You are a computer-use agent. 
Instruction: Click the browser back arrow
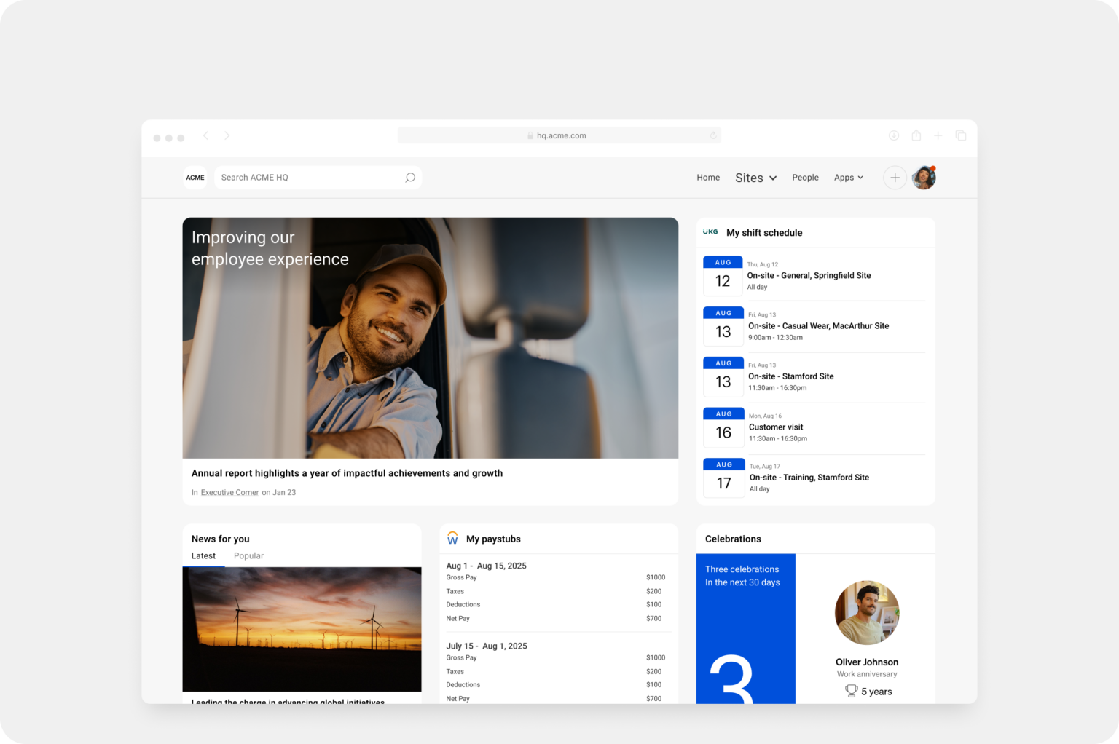206,136
